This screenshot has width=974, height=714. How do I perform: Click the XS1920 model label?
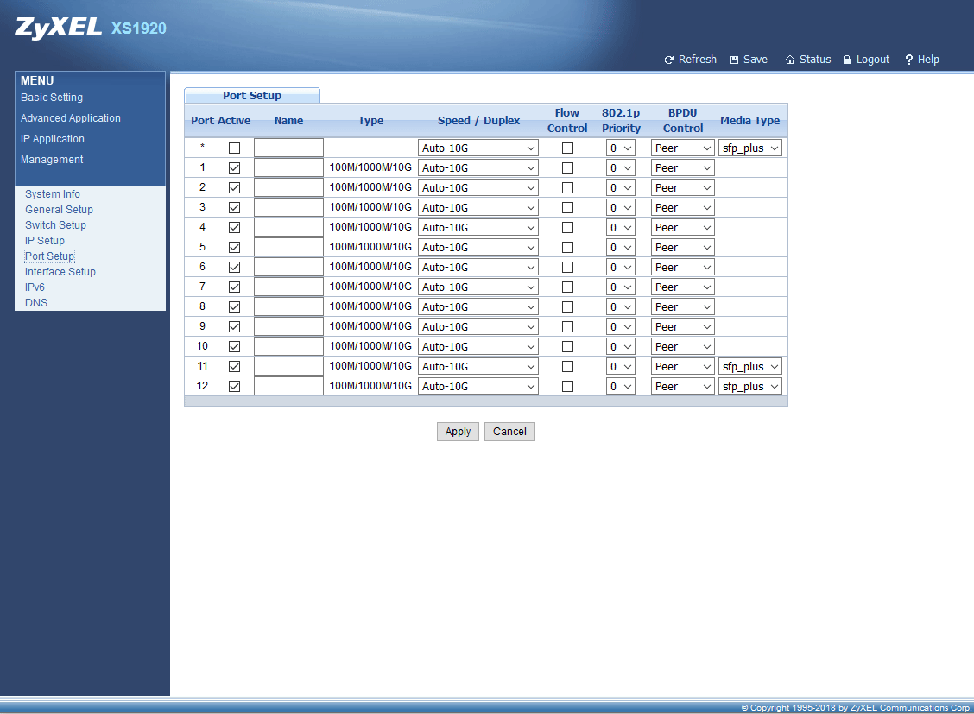pyautogui.click(x=138, y=28)
